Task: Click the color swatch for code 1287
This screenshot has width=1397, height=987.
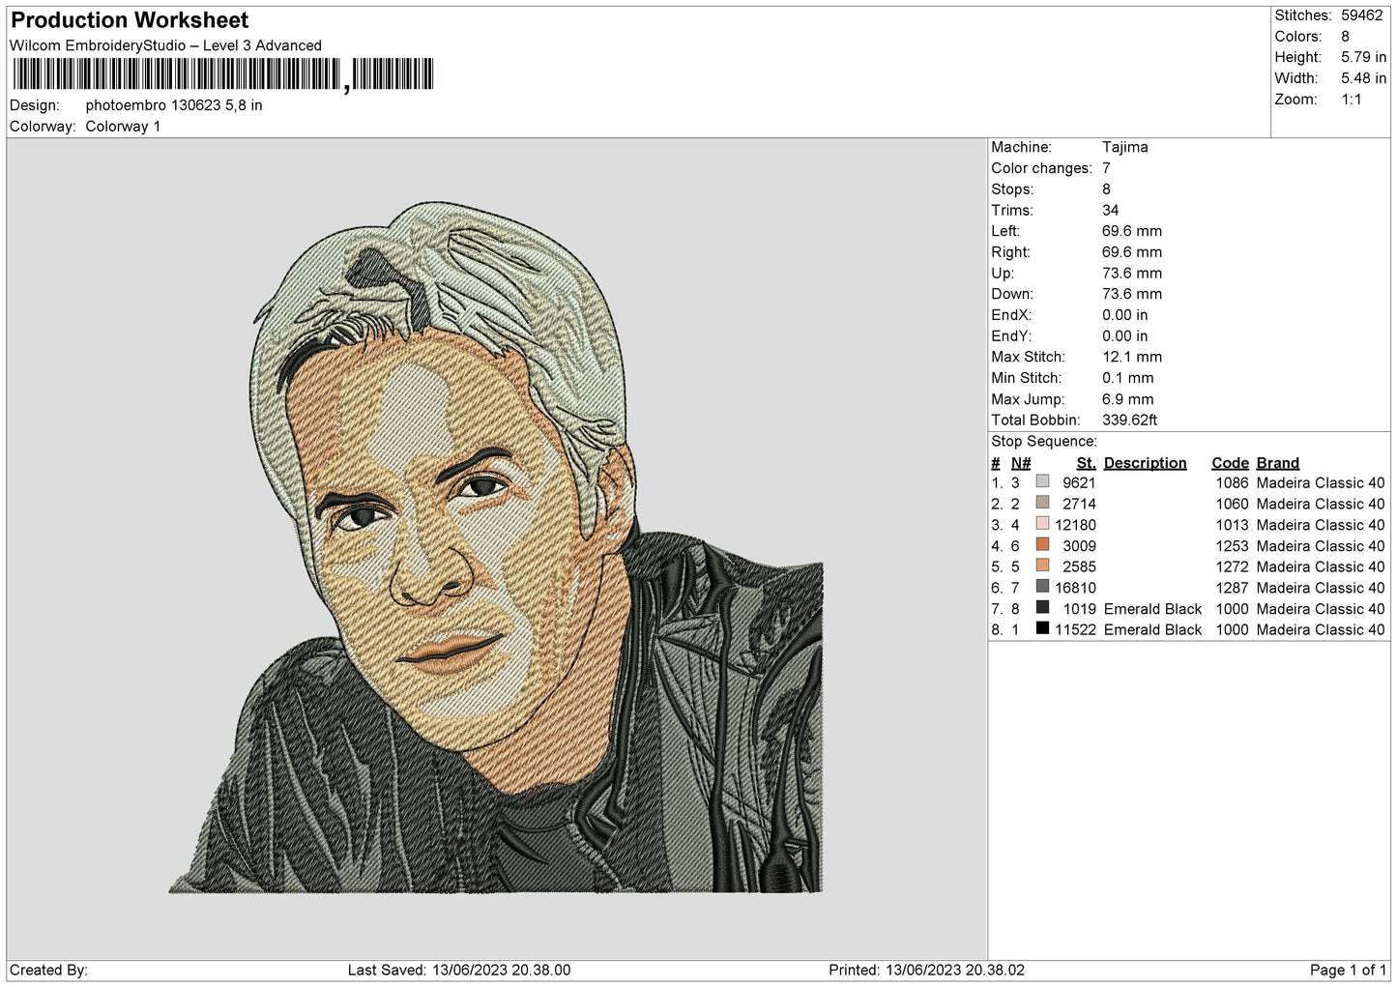Action: pos(1042,587)
